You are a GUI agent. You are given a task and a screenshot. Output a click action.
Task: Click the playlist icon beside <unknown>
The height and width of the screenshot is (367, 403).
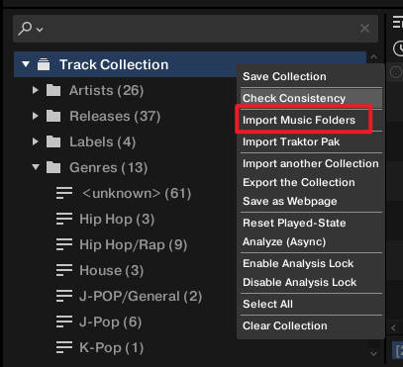coord(64,193)
